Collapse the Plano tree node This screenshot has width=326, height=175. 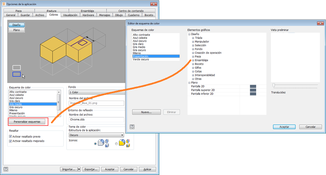coord(189,83)
